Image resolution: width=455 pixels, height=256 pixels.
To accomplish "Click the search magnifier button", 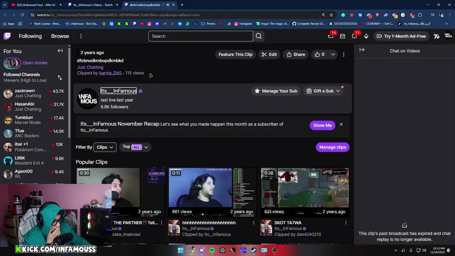I will click(x=259, y=36).
